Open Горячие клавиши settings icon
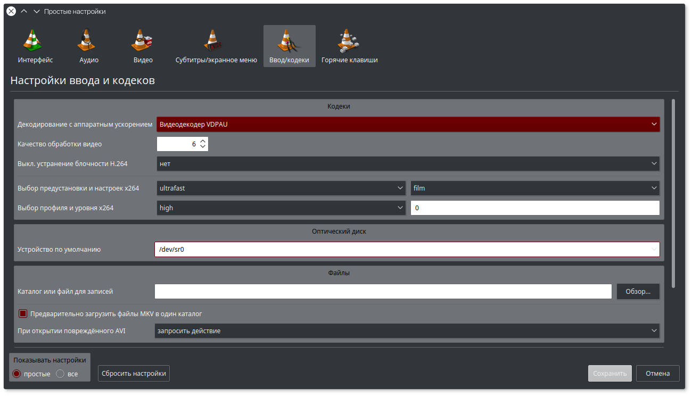The image size is (692, 396). tap(349, 42)
